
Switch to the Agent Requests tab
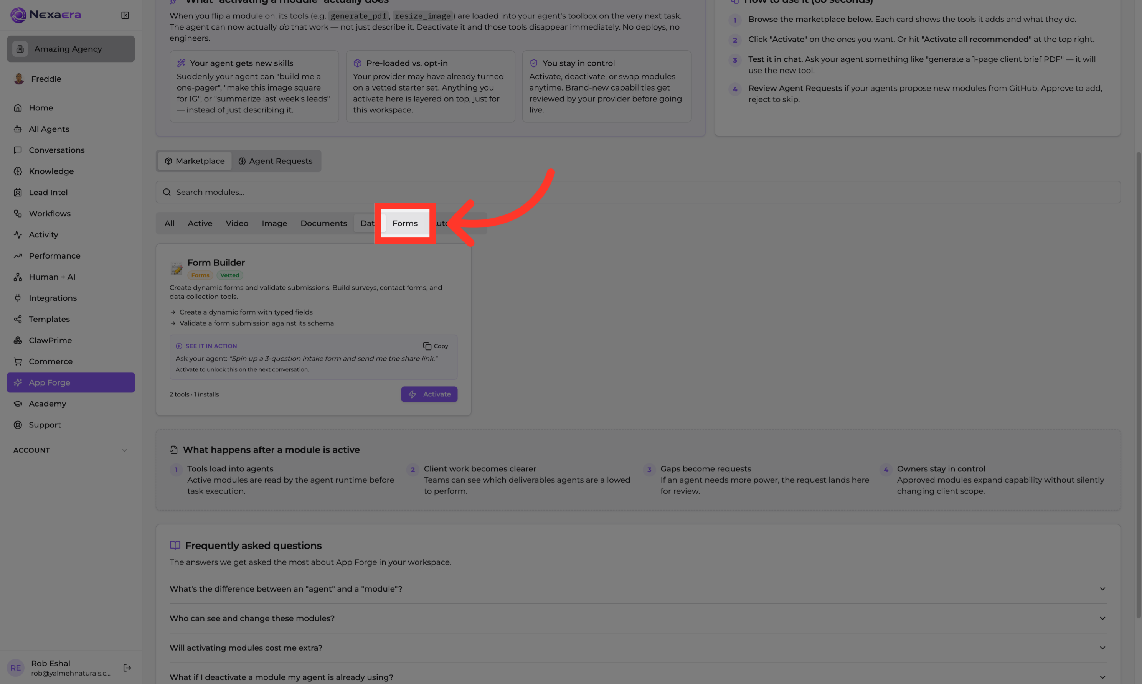275,161
